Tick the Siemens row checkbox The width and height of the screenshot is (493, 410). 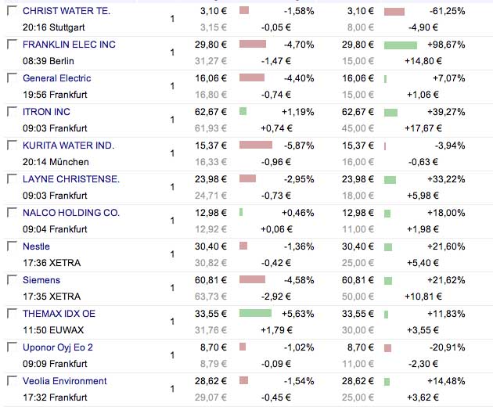[12, 281]
